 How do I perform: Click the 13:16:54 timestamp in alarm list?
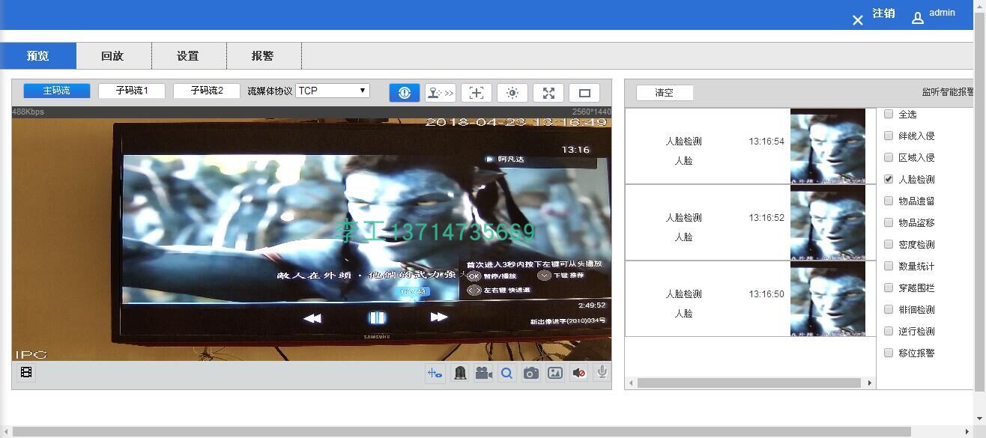766,142
